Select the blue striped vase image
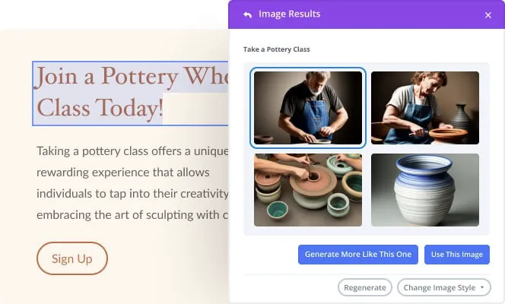 (x=424, y=189)
